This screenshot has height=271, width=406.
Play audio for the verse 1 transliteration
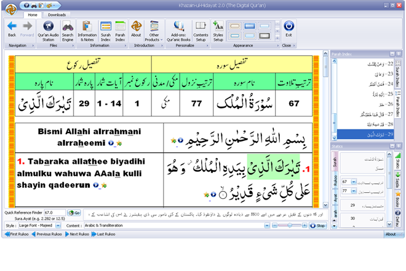(x=96, y=185)
